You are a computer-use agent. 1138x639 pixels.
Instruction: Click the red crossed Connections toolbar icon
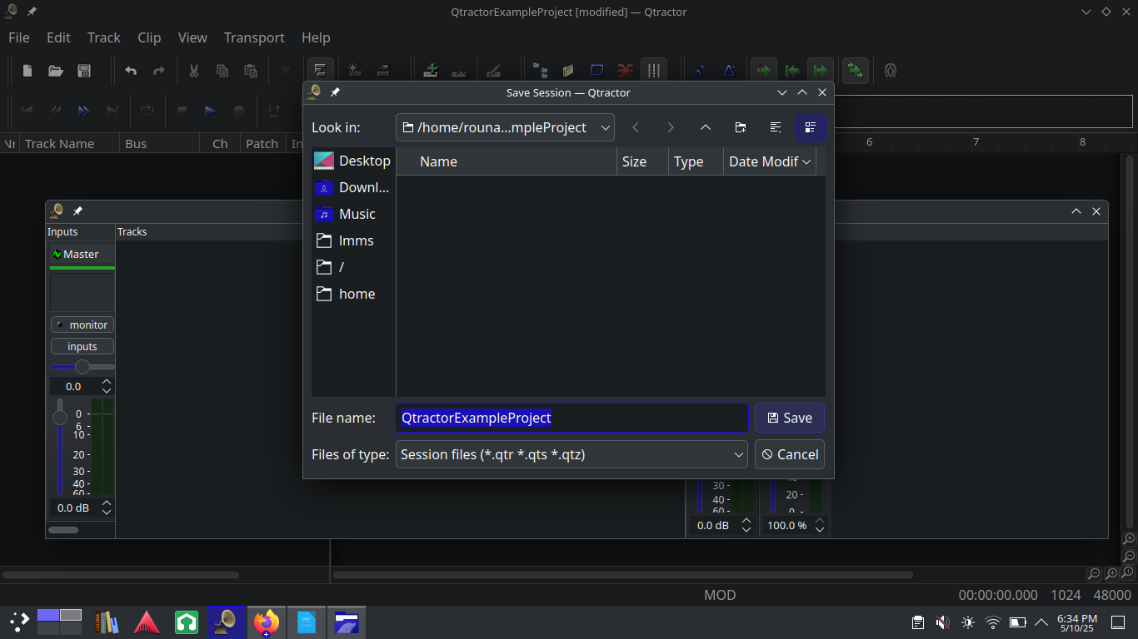[625, 71]
